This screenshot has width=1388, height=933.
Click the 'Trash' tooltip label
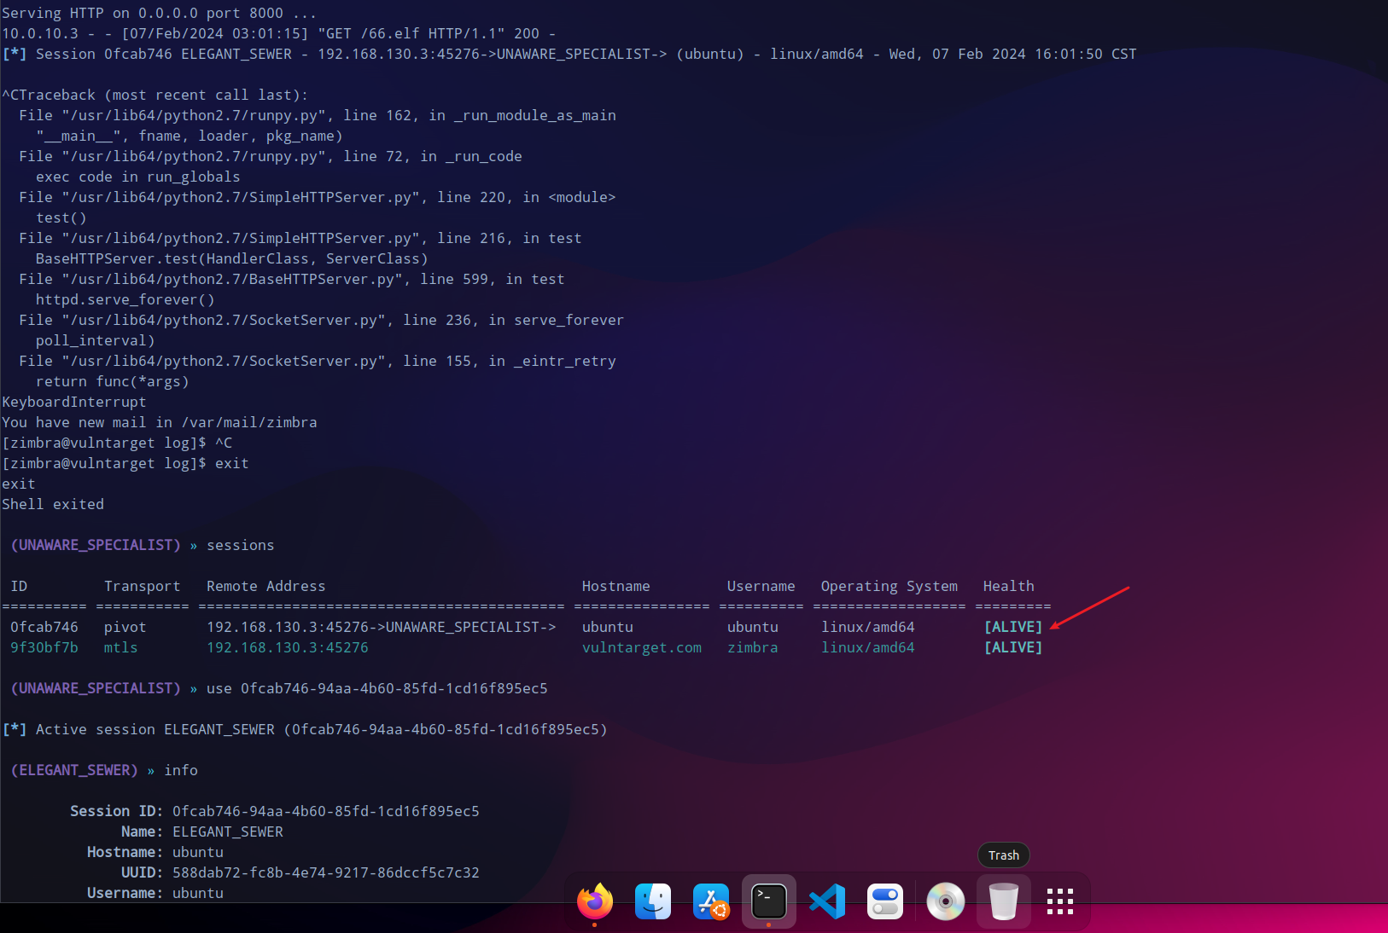(x=1004, y=855)
